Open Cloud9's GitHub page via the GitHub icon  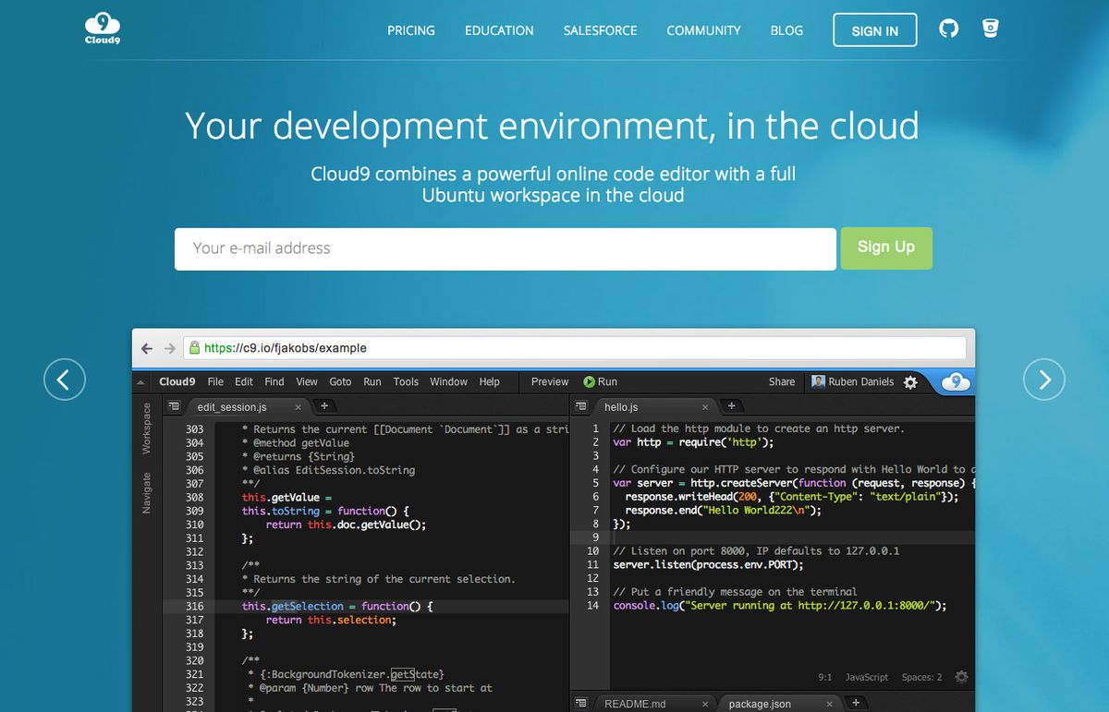tap(948, 29)
